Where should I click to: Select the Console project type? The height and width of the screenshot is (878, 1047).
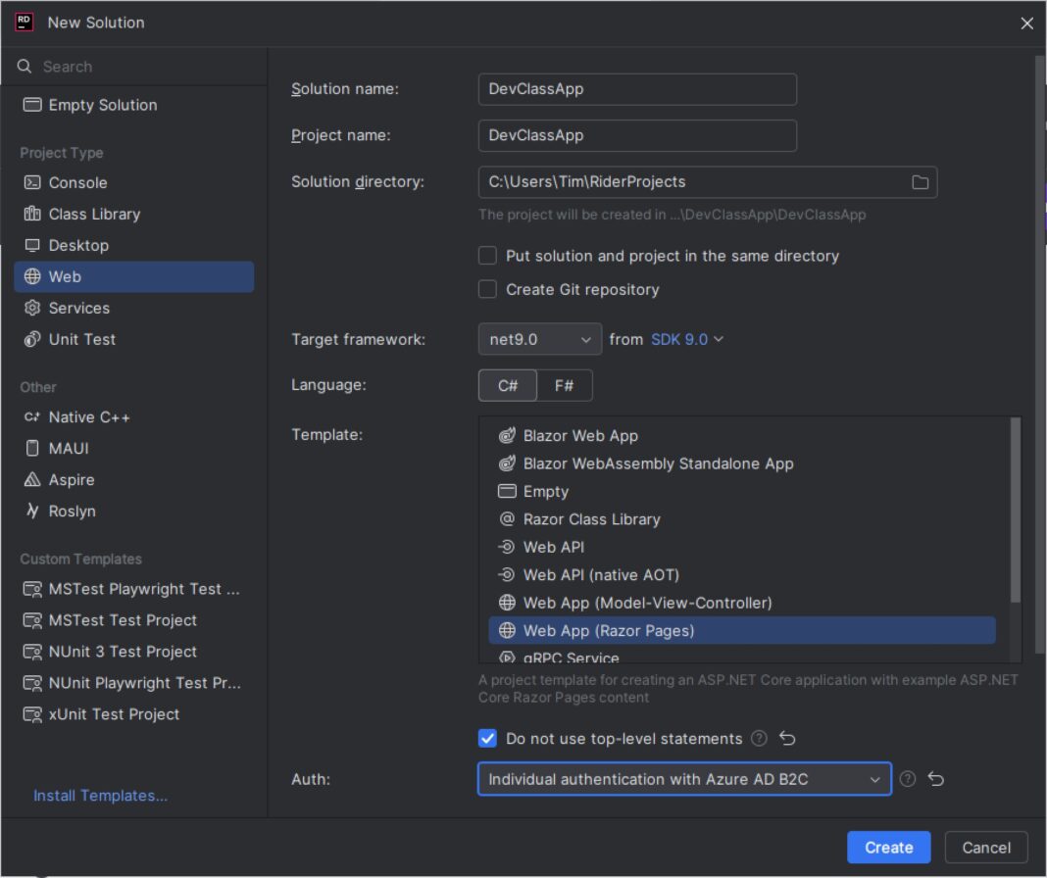coord(77,182)
